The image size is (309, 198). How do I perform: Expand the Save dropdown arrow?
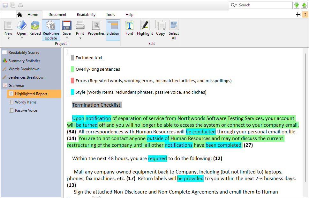pos(67,38)
